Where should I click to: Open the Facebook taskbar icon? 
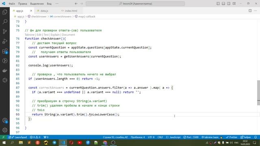click(88, 142)
